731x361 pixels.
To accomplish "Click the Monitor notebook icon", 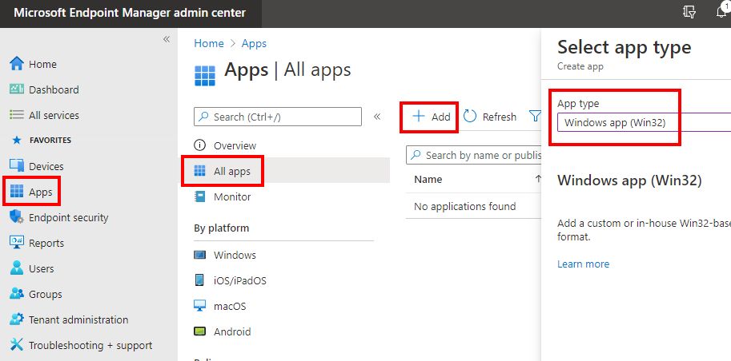I will 199,196.
